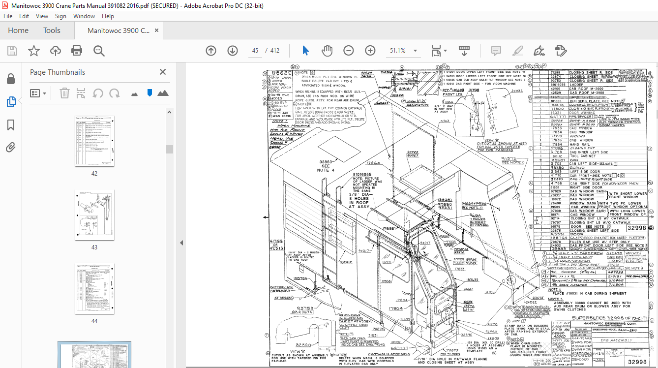
Task: Select page 42 thumbnail
Action: pos(94,141)
